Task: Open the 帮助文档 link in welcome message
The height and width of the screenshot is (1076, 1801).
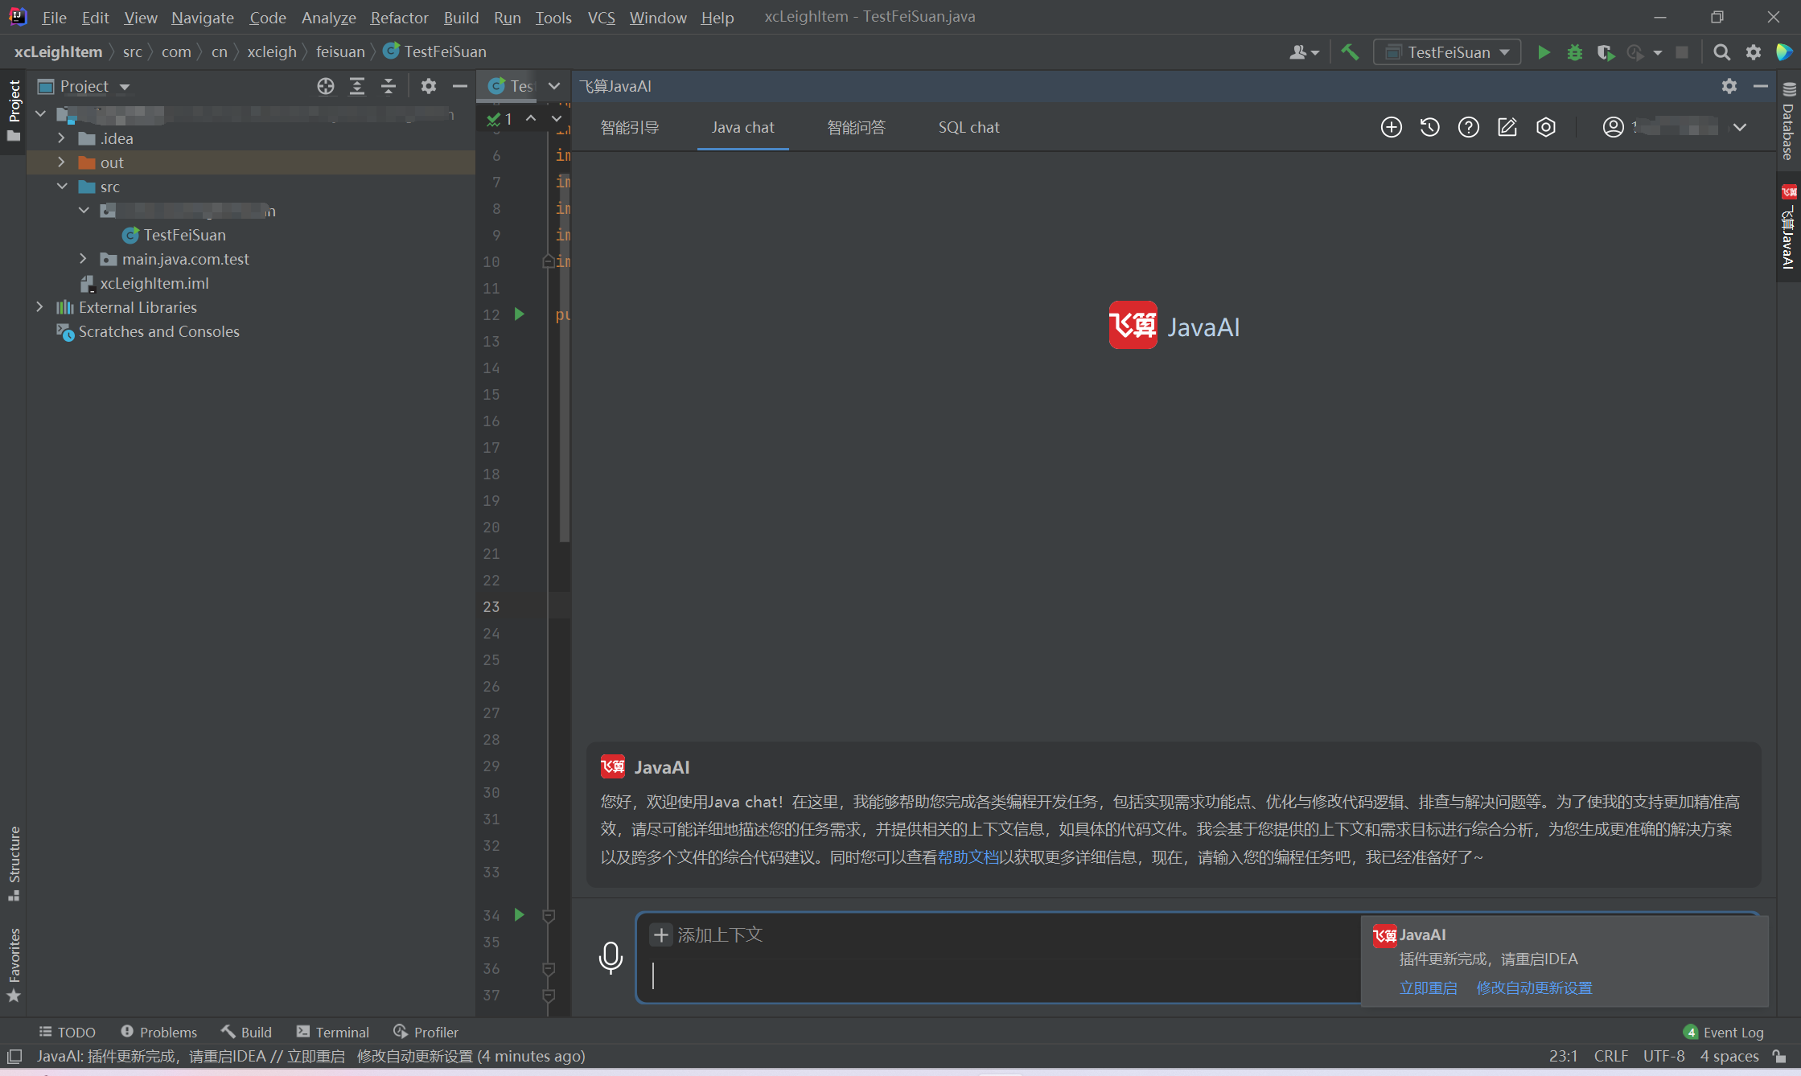Action: (968, 857)
